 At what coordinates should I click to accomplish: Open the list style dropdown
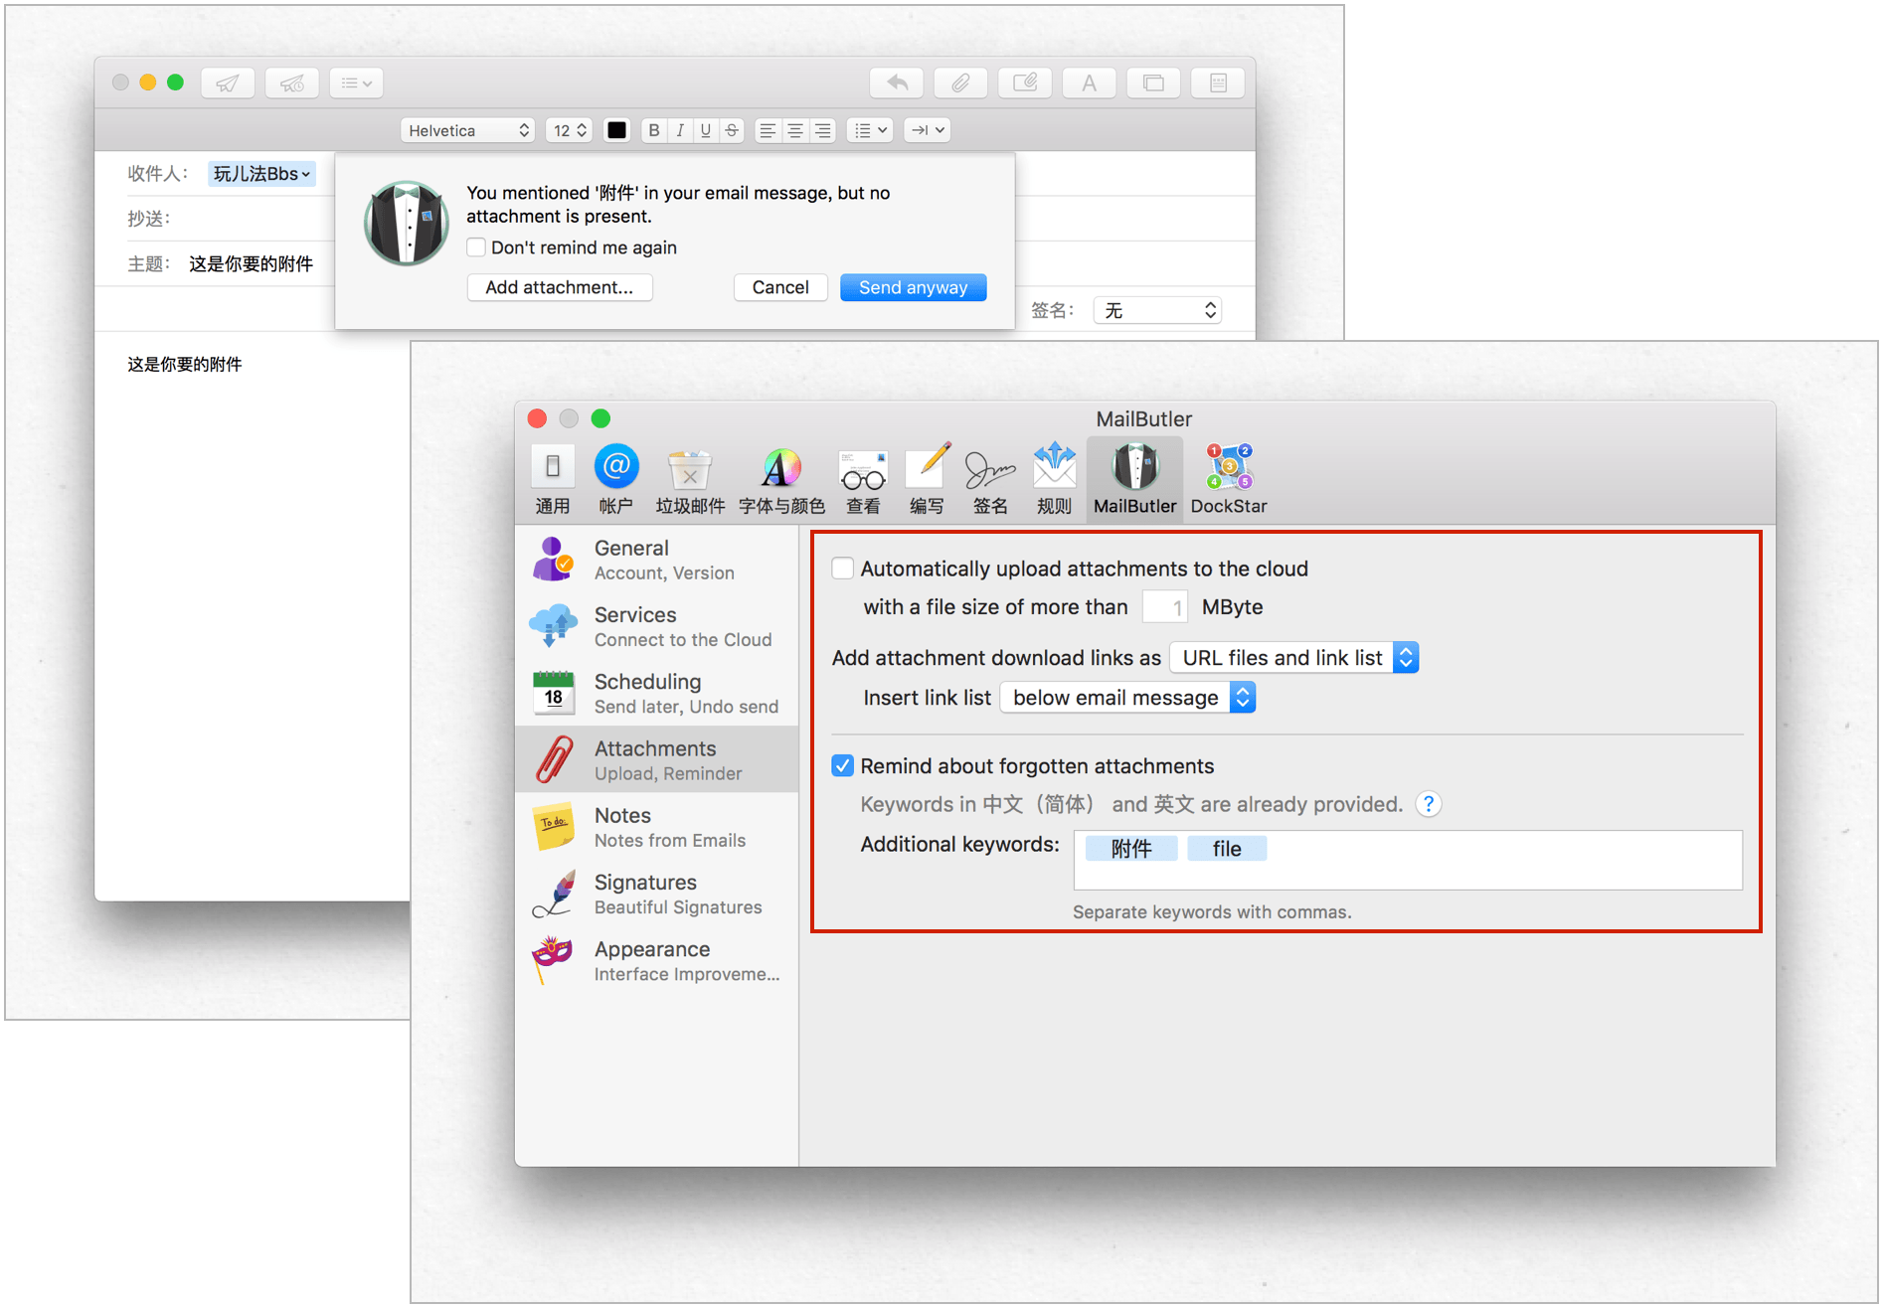(x=870, y=130)
